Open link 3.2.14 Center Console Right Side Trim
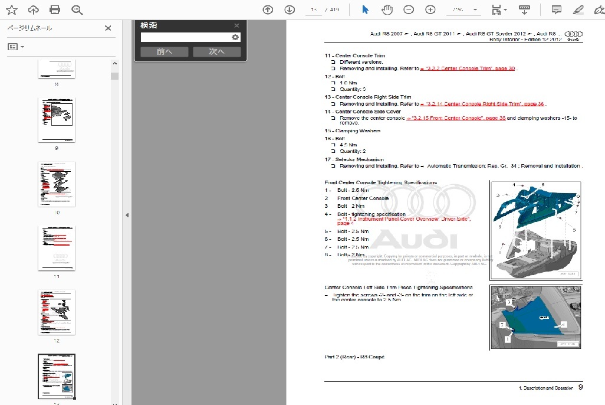 click(x=482, y=104)
